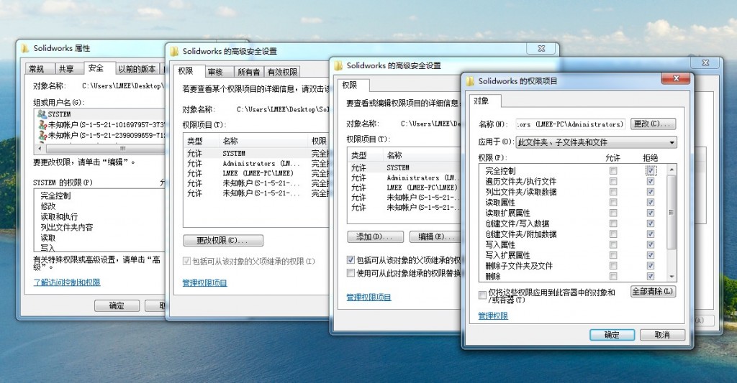Toggle 拒绝 checkbox for 遍历文件夹/执行文件
This screenshot has width=737, height=383.
tap(651, 181)
